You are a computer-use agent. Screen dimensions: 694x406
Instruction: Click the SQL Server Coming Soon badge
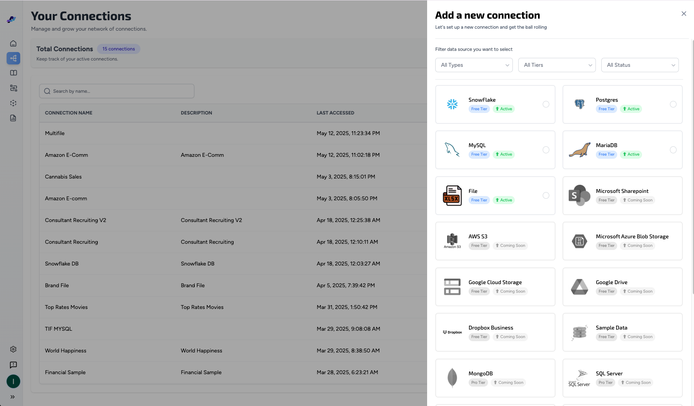pos(635,383)
